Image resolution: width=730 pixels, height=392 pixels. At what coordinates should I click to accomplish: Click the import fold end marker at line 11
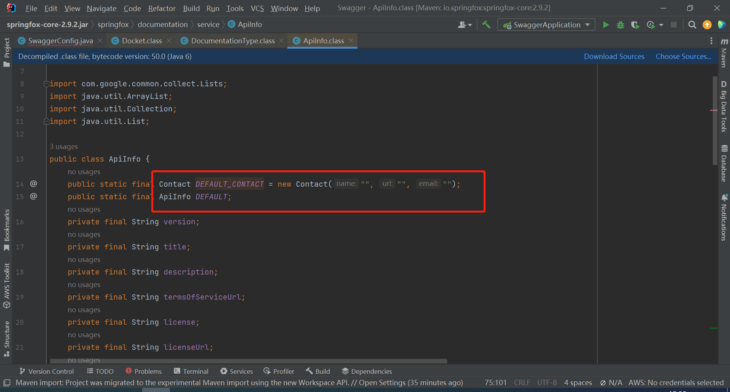46,121
